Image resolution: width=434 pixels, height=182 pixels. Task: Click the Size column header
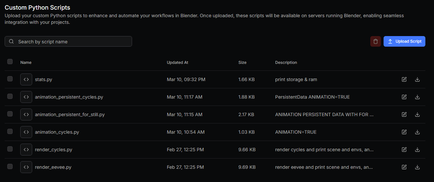pos(242,63)
